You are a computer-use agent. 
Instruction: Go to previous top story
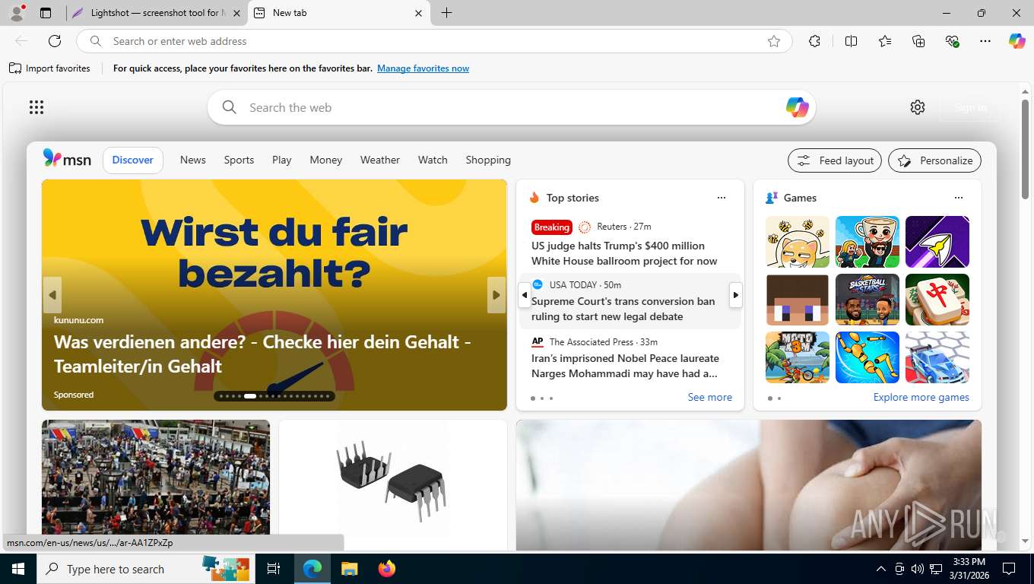524,295
